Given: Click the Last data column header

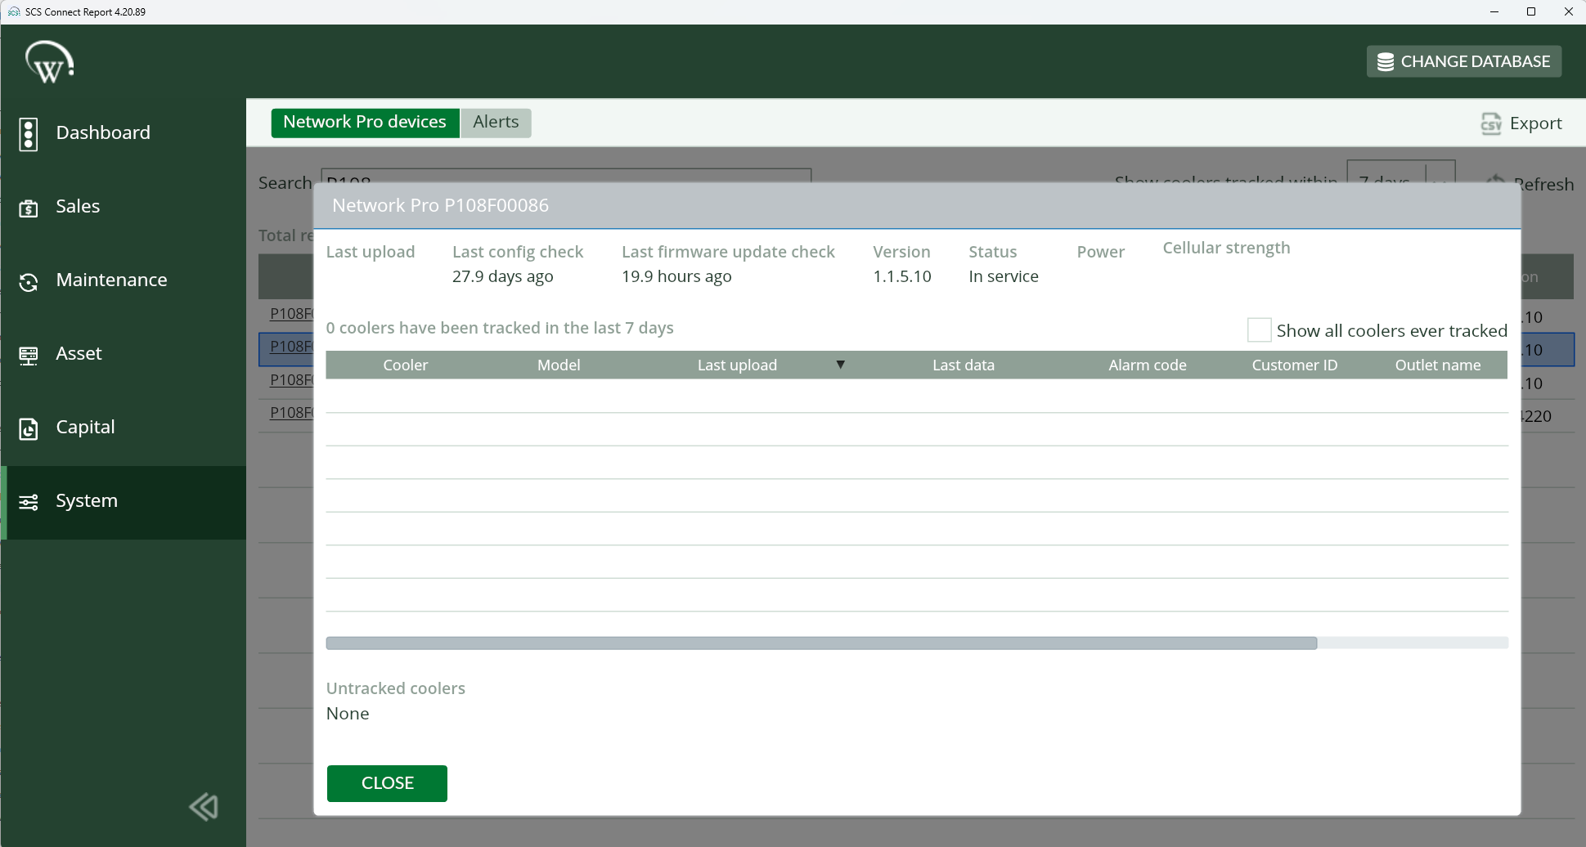Looking at the screenshot, I should pos(964,365).
